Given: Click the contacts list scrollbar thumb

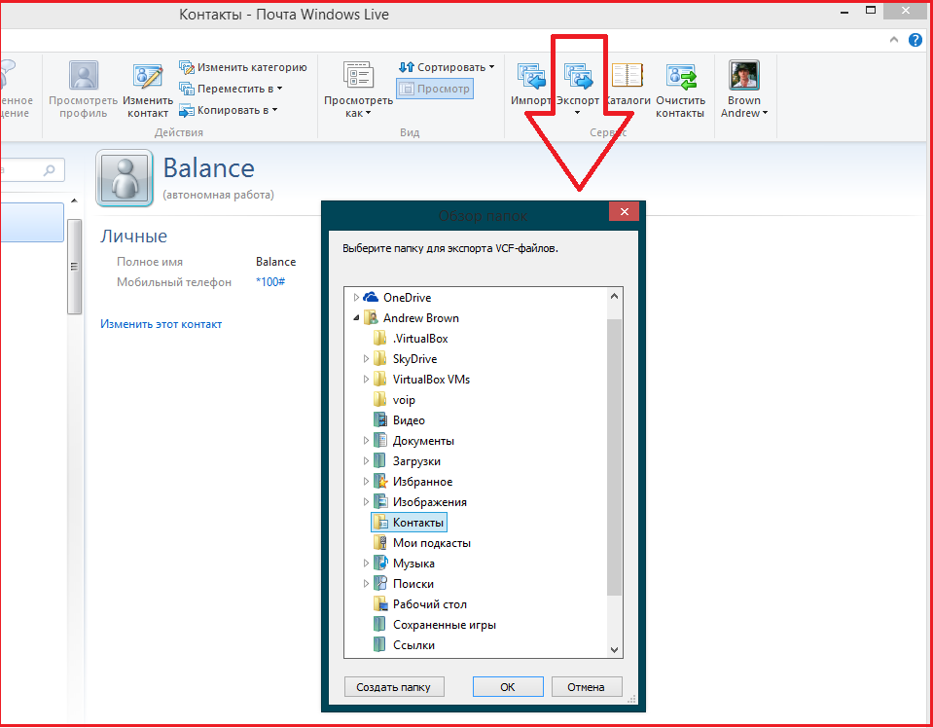Looking at the screenshot, I should (74, 266).
